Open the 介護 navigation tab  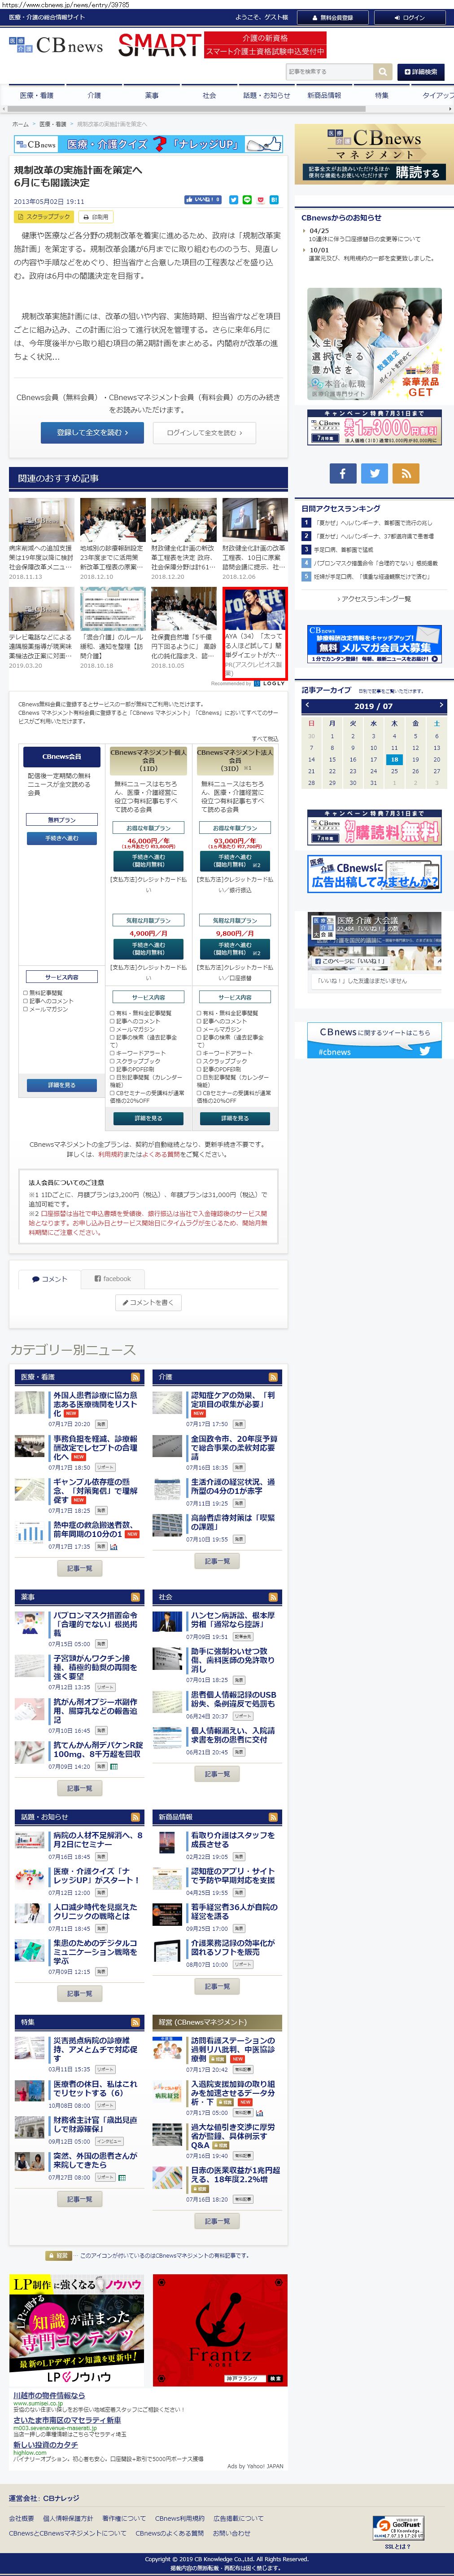94,95
